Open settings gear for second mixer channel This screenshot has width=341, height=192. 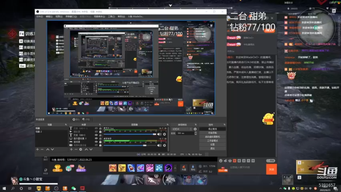tap(165, 145)
